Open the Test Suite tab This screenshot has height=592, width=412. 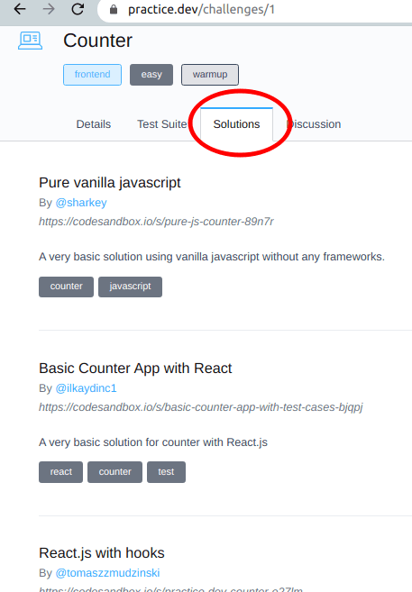click(x=162, y=124)
